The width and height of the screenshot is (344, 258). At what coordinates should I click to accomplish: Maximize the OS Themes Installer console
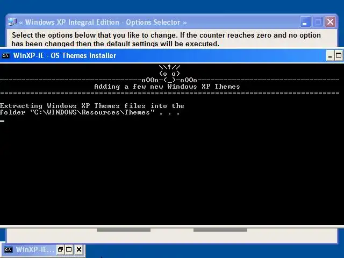(x=339, y=55)
